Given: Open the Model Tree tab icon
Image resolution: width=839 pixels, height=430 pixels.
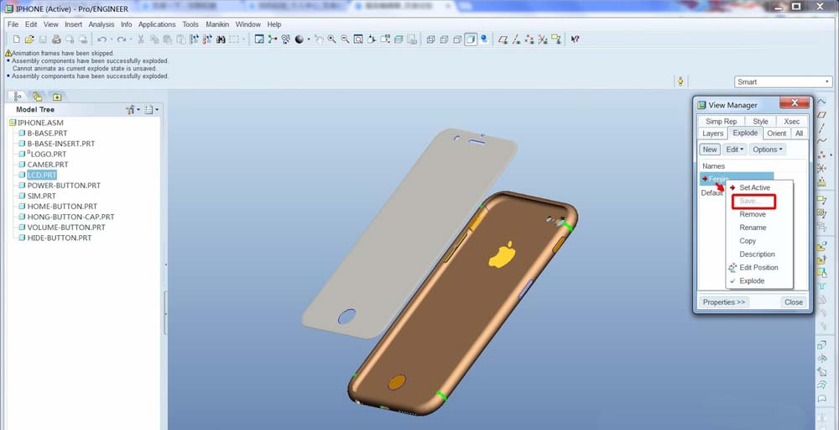Looking at the screenshot, I should click(18, 97).
